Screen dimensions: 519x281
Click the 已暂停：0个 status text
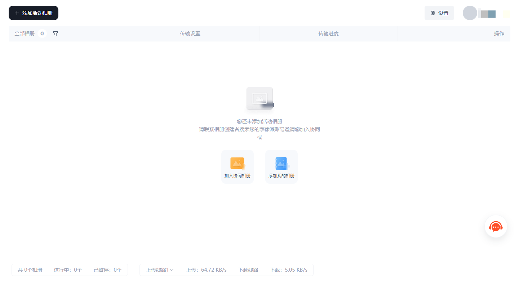coord(108,270)
